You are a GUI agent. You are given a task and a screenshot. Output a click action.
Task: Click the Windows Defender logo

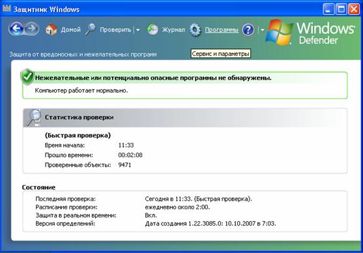(x=310, y=33)
